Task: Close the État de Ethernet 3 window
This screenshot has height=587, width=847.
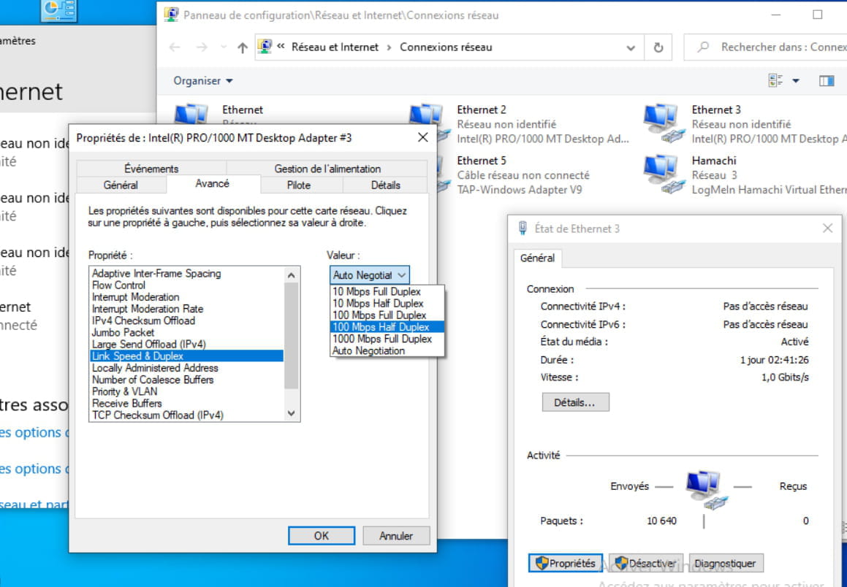Action: (x=827, y=229)
